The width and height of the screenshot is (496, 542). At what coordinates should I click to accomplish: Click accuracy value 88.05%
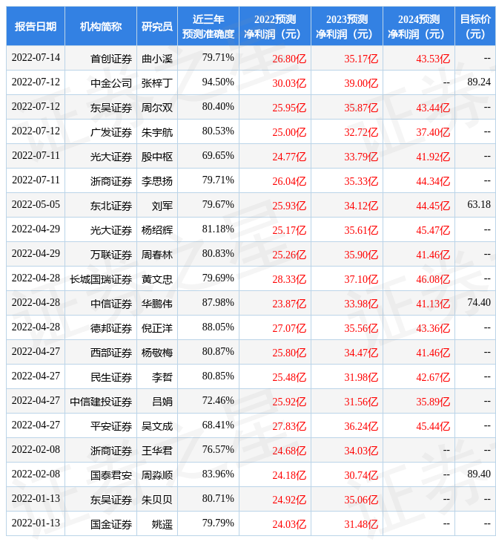218,327
